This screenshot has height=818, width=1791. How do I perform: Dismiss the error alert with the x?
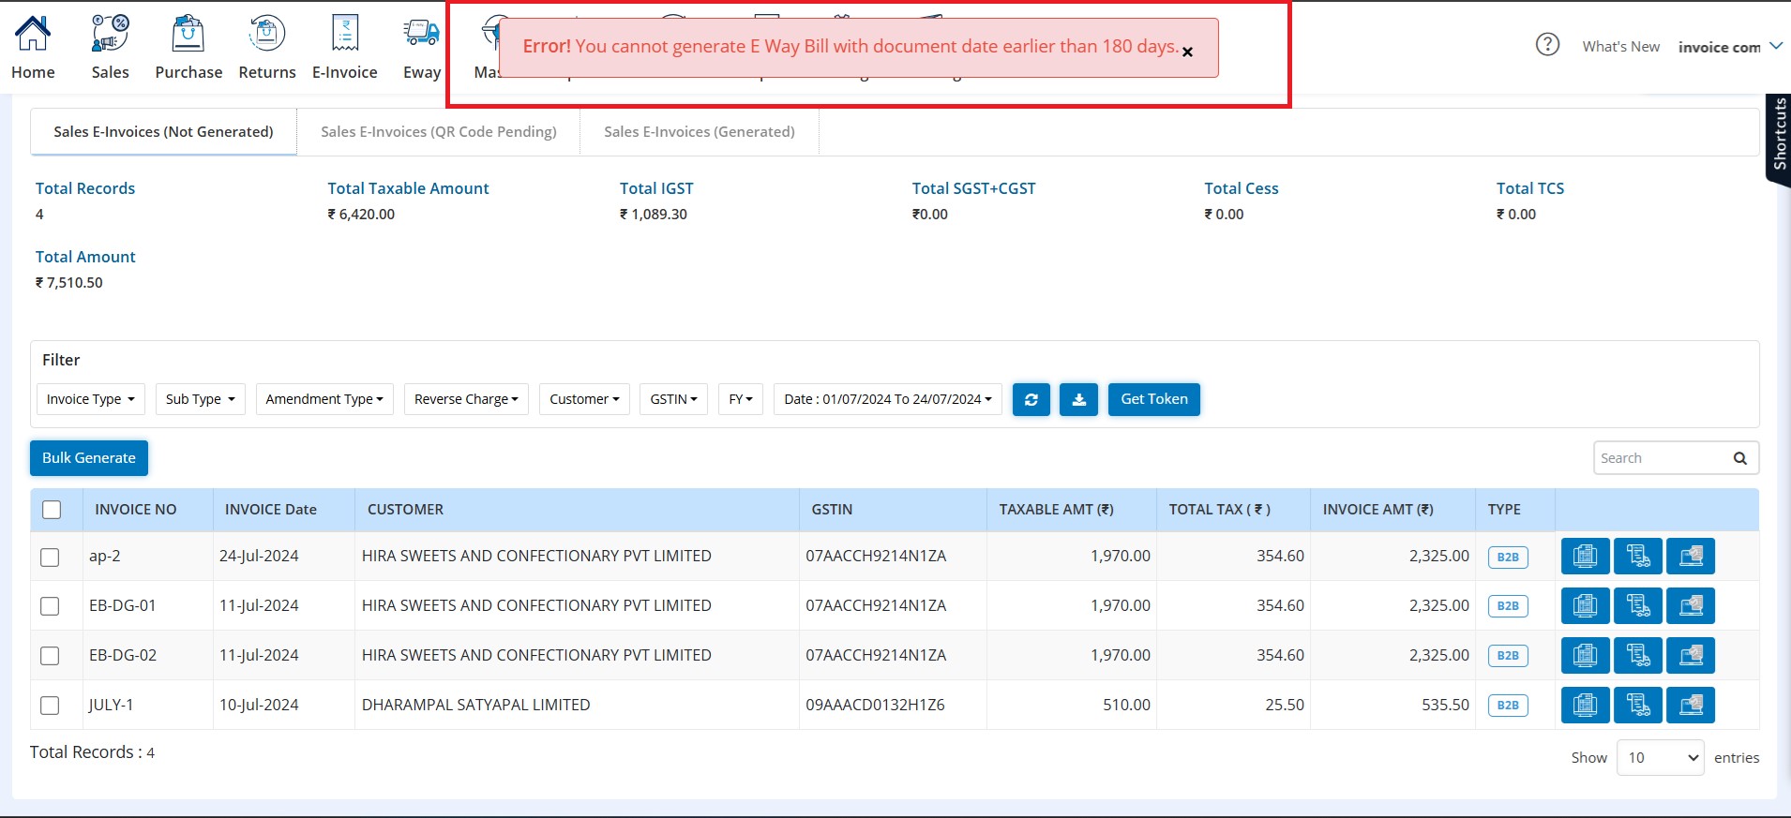tap(1187, 52)
